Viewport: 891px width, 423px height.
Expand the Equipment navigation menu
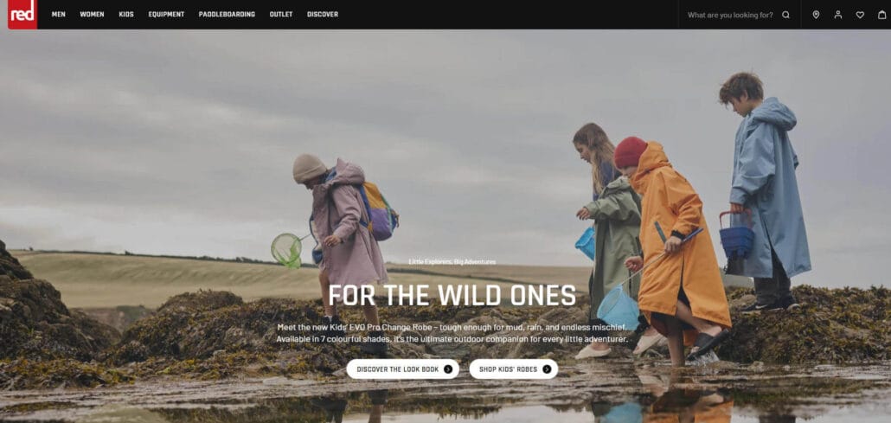coord(166,14)
